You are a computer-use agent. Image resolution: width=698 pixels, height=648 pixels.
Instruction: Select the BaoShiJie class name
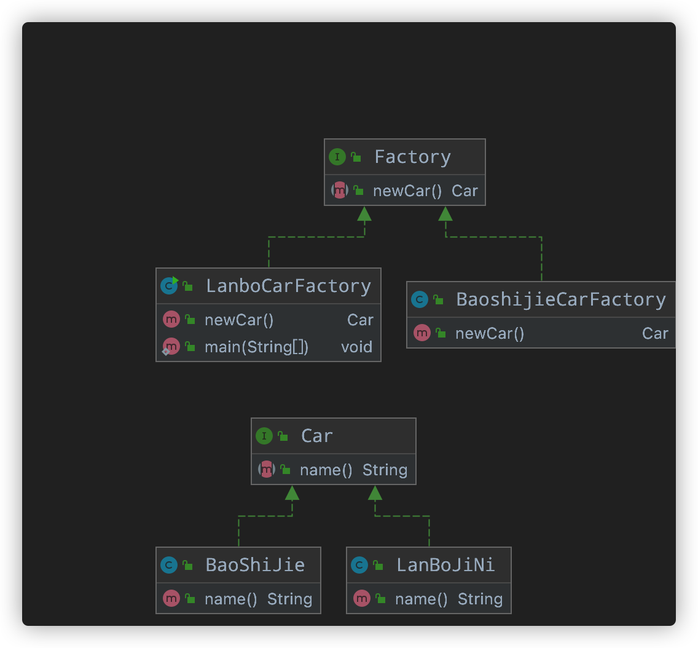(255, 565)
